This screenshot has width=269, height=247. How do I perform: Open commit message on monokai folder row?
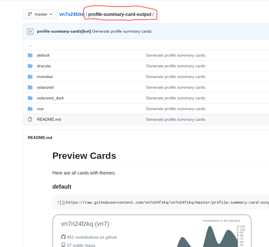coord(176,77)
